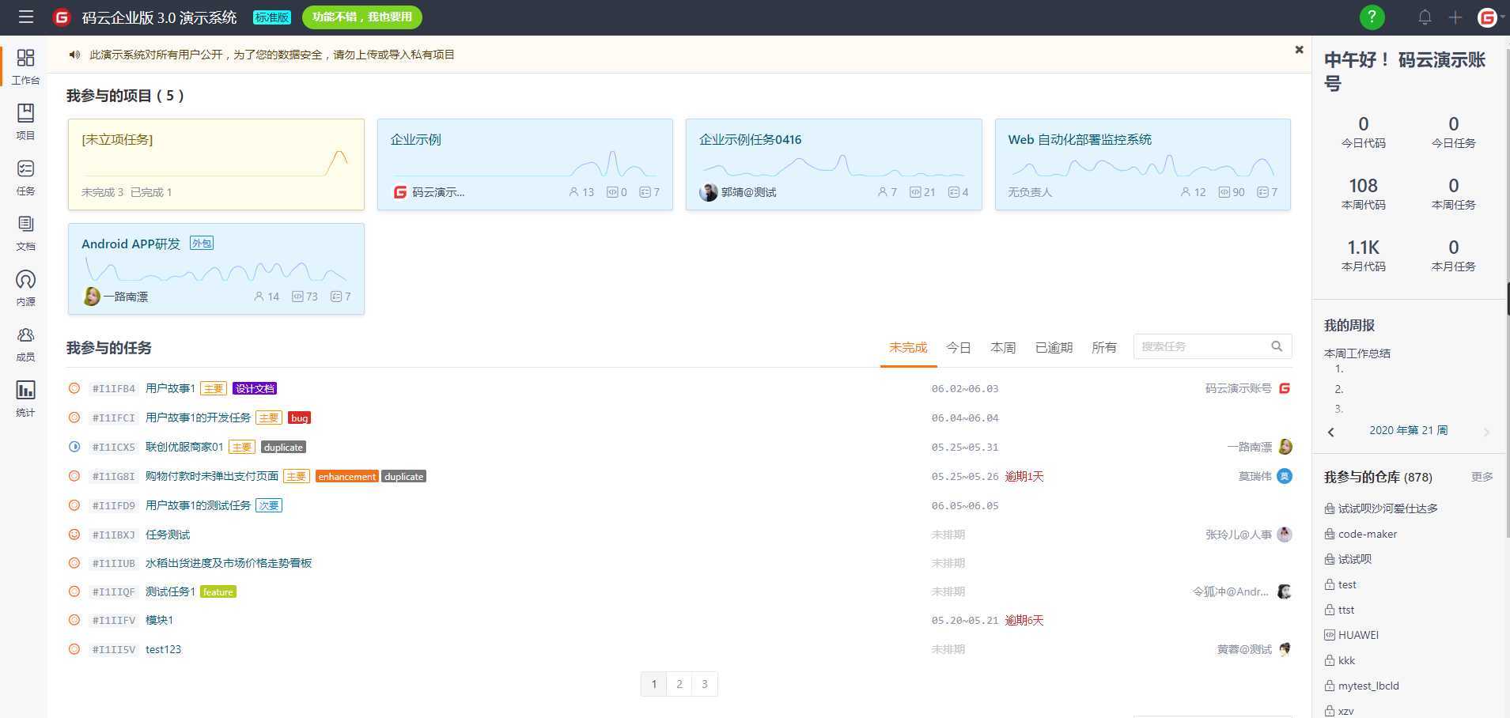Open task 购物付款时未弹出支付页面
The height and width of the screenshot is (718, 1510).
tap(212, 476)
